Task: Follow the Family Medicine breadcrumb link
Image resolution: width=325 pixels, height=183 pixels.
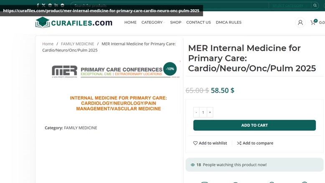Action: (78, 44)
